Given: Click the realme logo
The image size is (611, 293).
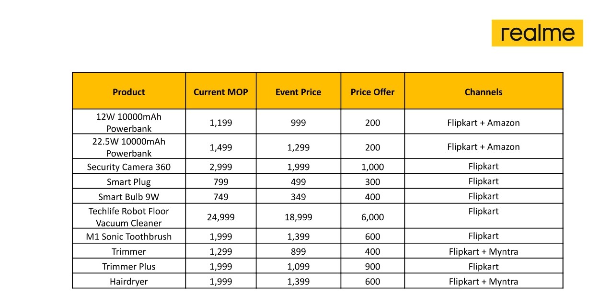Looking at the screenshot, I should pyautogui.click(x=537, y=33).
